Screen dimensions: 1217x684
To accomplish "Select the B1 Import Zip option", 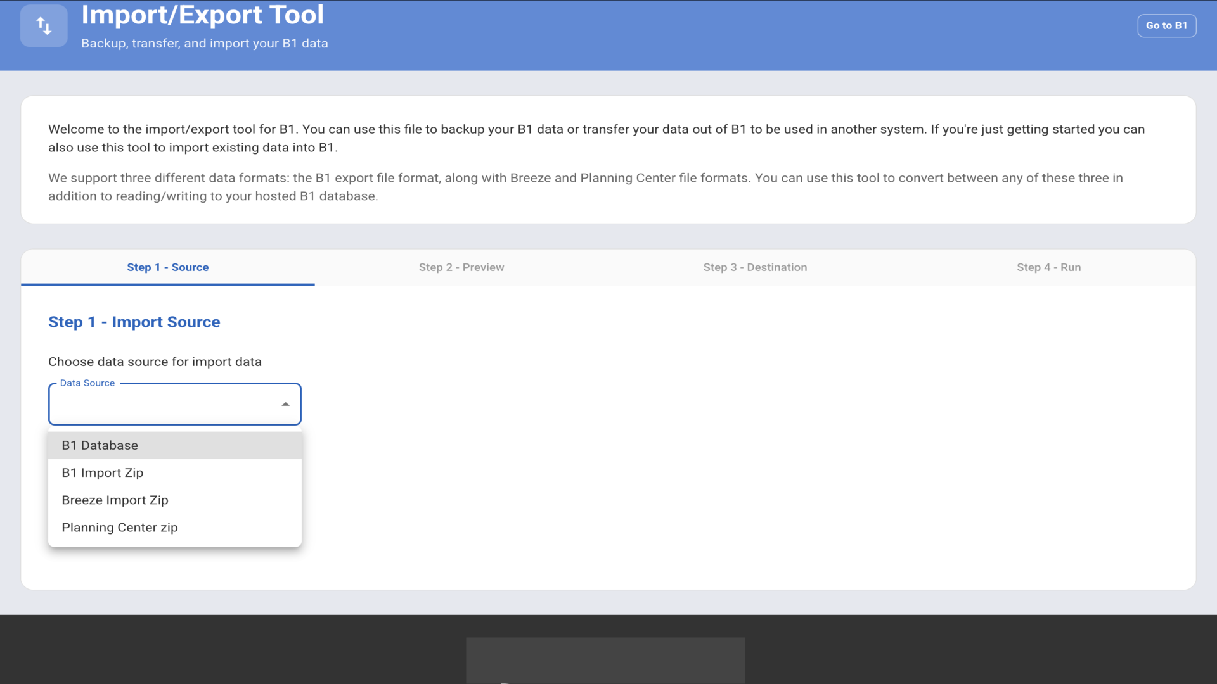I will (x=102, y=472).
